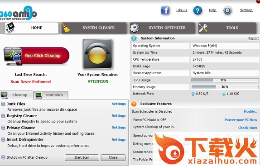Viewport: 260px width, 166px height.
Task: Click Scan Scheduler is Disabled text
Action: tap(152, 111)
